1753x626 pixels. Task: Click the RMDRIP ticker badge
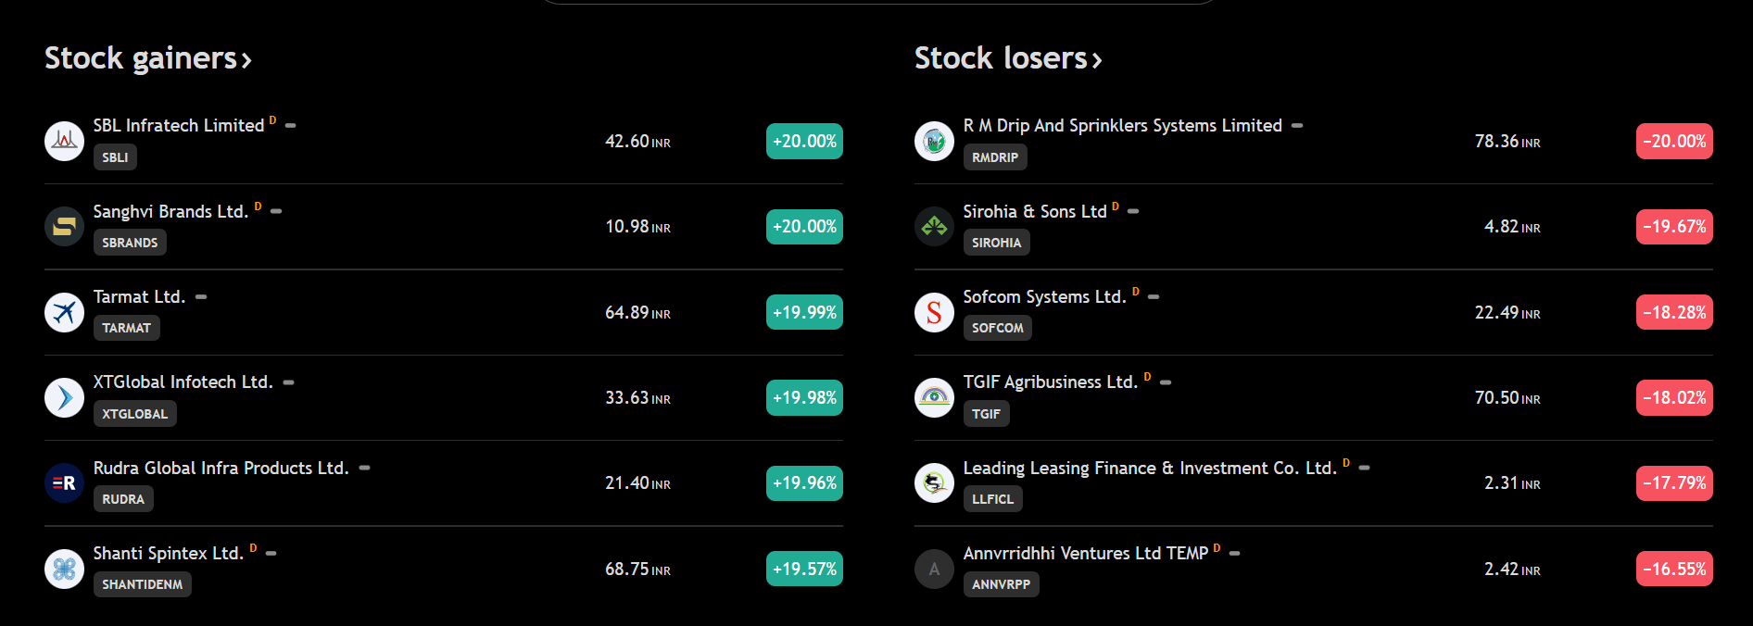[994, 157]
